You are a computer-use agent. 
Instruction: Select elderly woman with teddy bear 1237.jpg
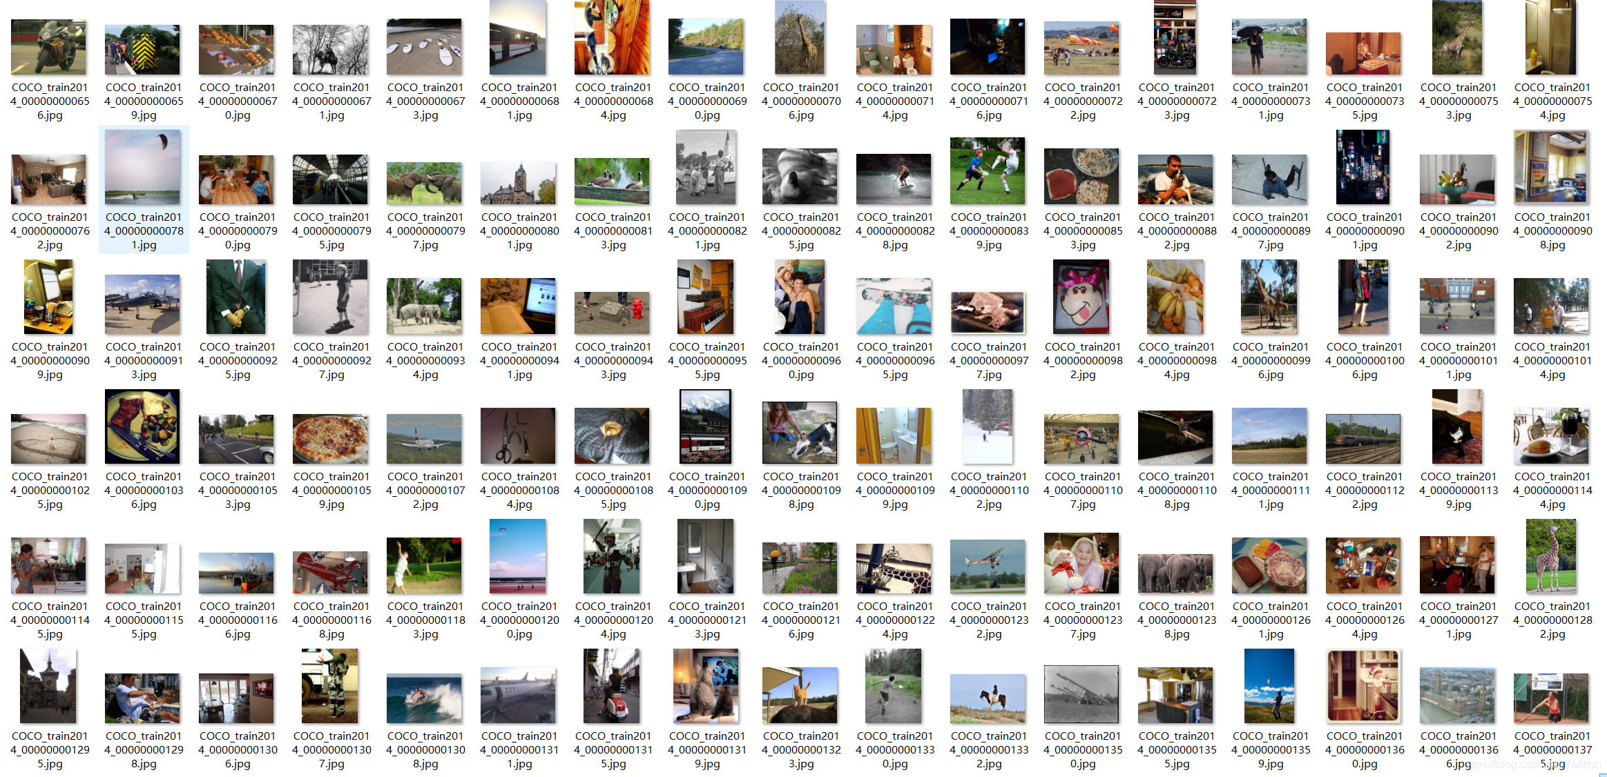pos(1081,563)
